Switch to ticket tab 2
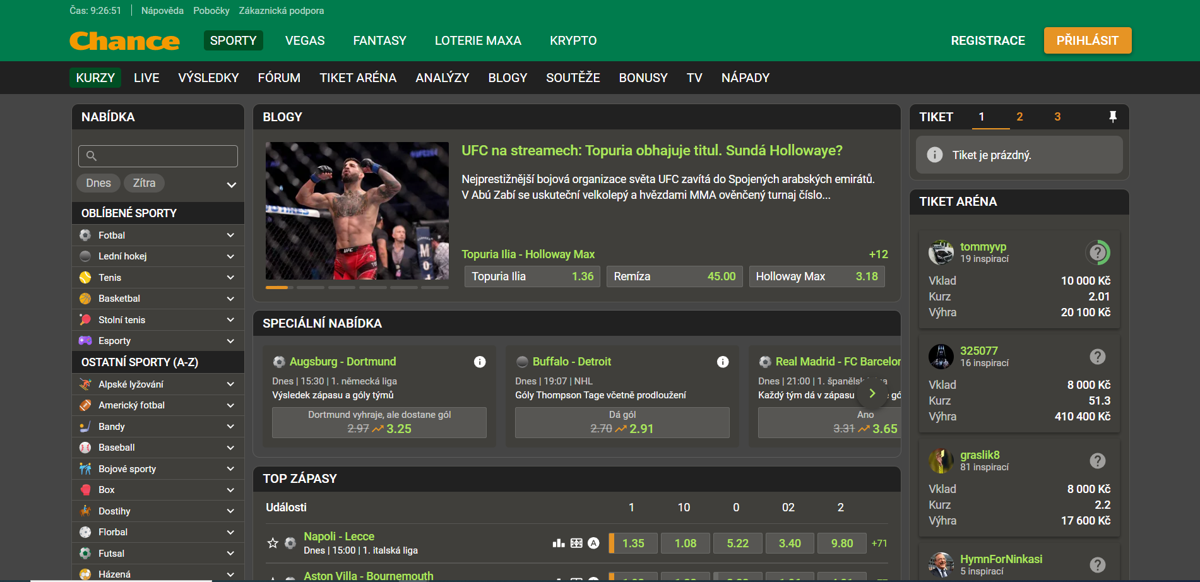Screen dimensions: 1200x582 (x=1019, y=117)
